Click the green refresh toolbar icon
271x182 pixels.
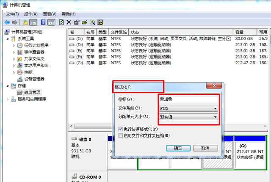tap(61, 22)
